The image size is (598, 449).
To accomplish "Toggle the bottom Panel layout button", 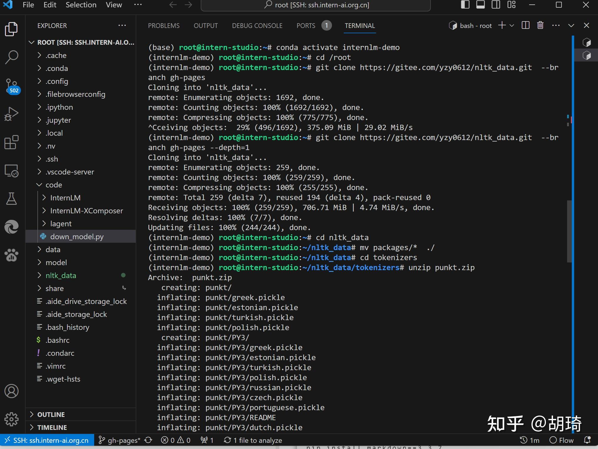I will (481, 5).
